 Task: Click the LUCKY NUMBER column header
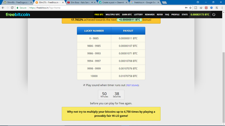tap(94, 31)
